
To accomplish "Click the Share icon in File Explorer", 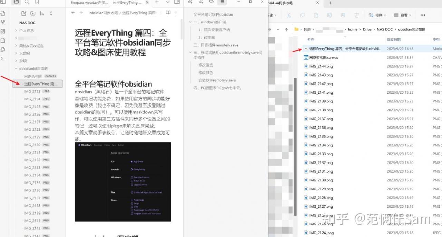I will [343, 15].
